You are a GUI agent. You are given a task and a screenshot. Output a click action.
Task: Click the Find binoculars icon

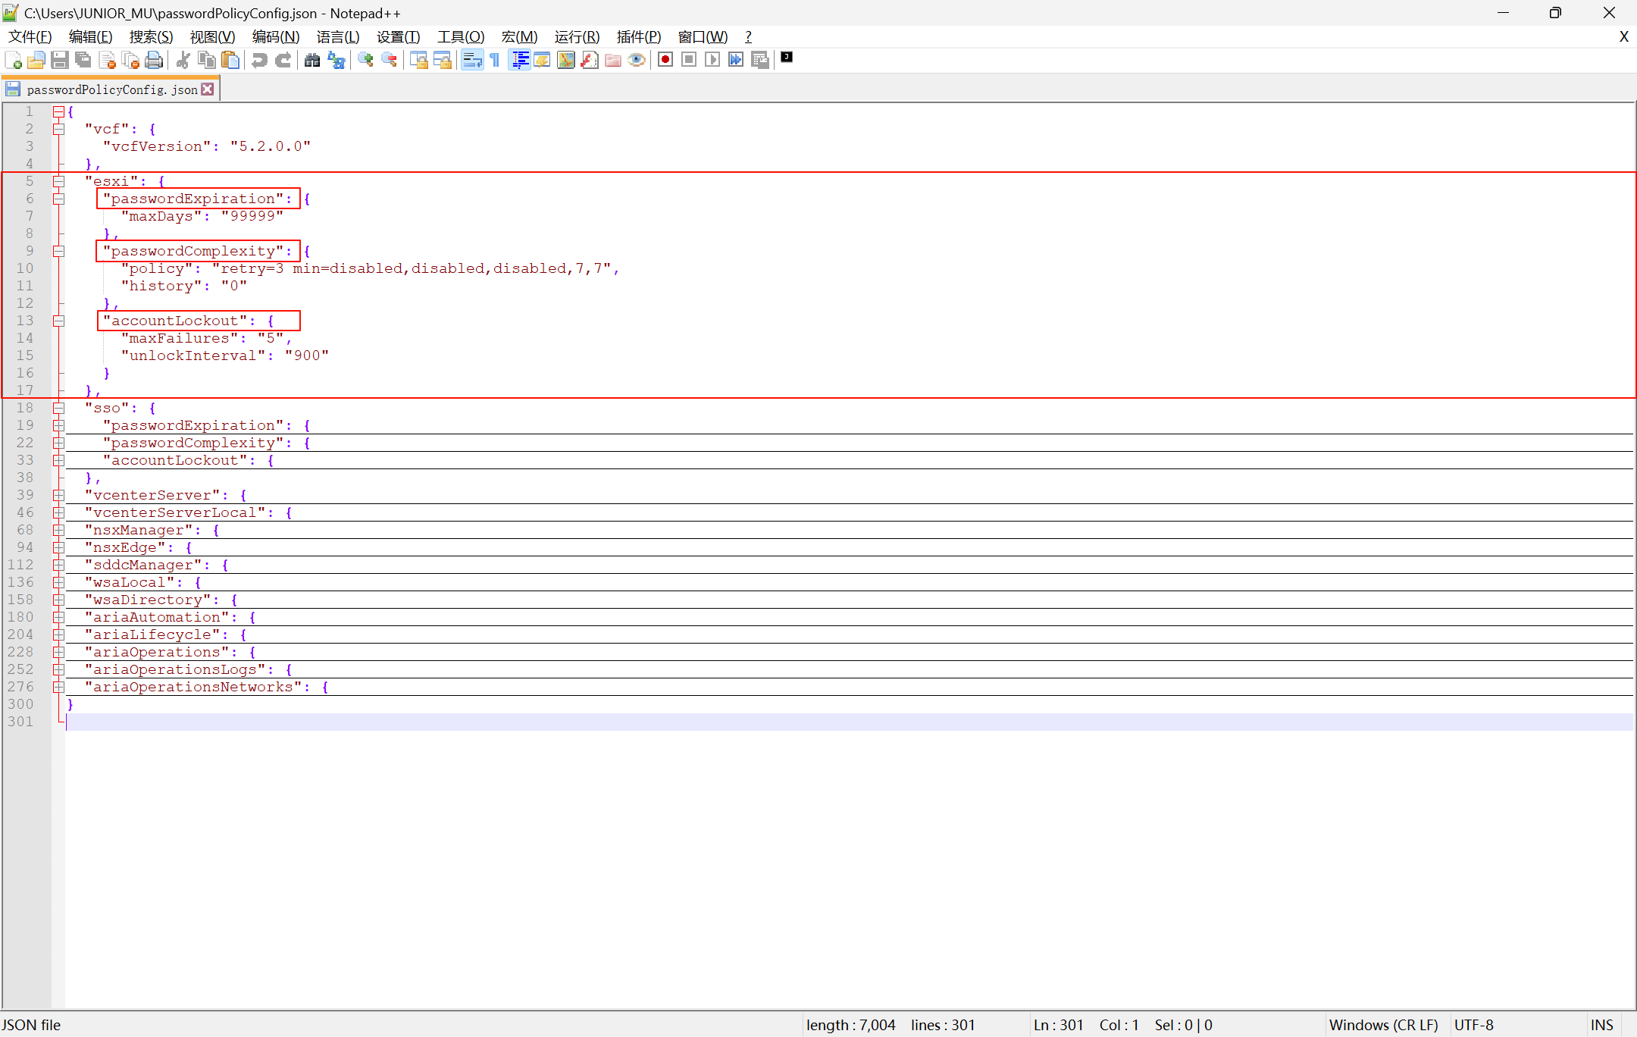pyautogui.click(x=312, y=60)
